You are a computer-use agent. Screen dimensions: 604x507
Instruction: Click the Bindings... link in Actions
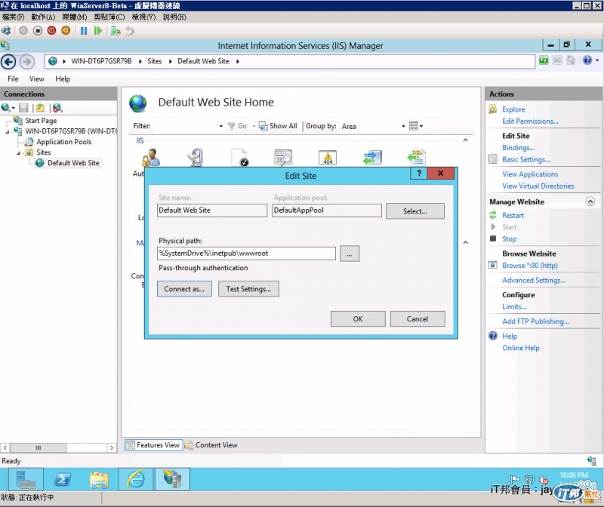click(x=518, y=148)
